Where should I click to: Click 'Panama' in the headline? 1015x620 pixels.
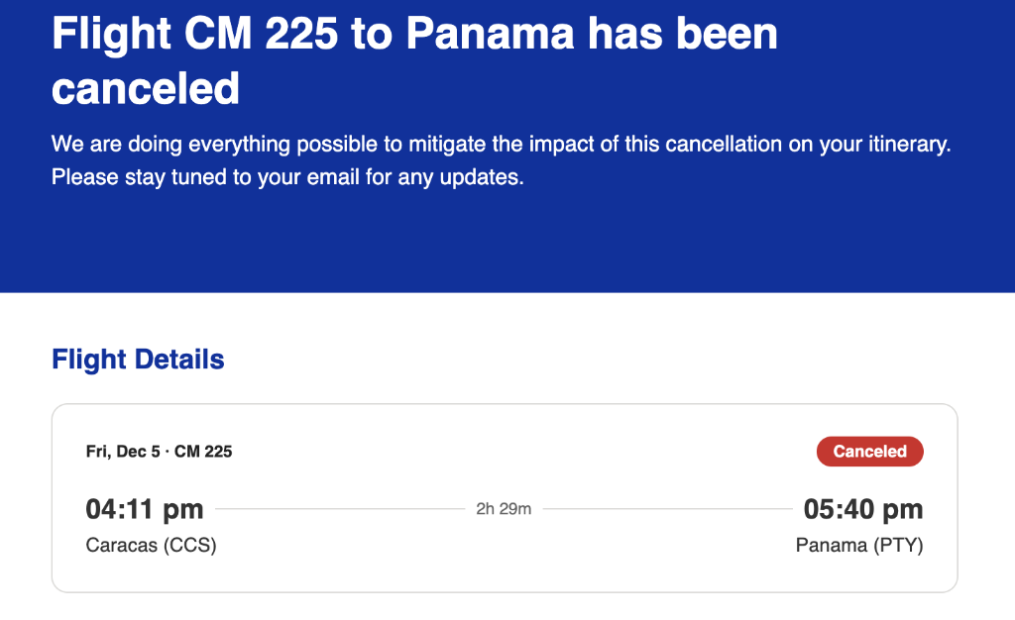[x=490, y=36]
